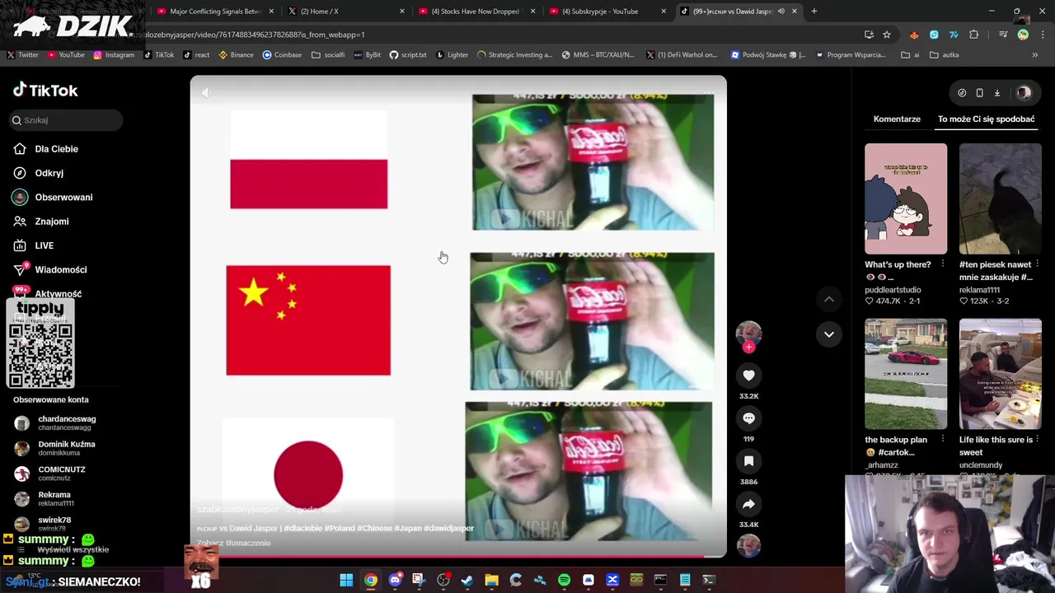
Task: Click TikTok coins icon in top pill
Action: click(962, 93)
